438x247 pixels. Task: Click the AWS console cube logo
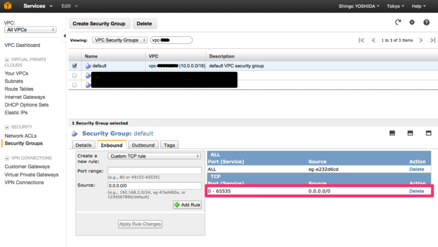[x=8, y=5]
